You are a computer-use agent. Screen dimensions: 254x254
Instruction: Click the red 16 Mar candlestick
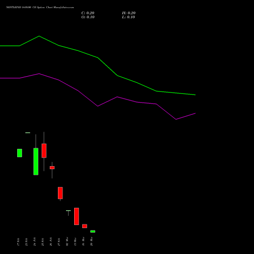(84, 226)
